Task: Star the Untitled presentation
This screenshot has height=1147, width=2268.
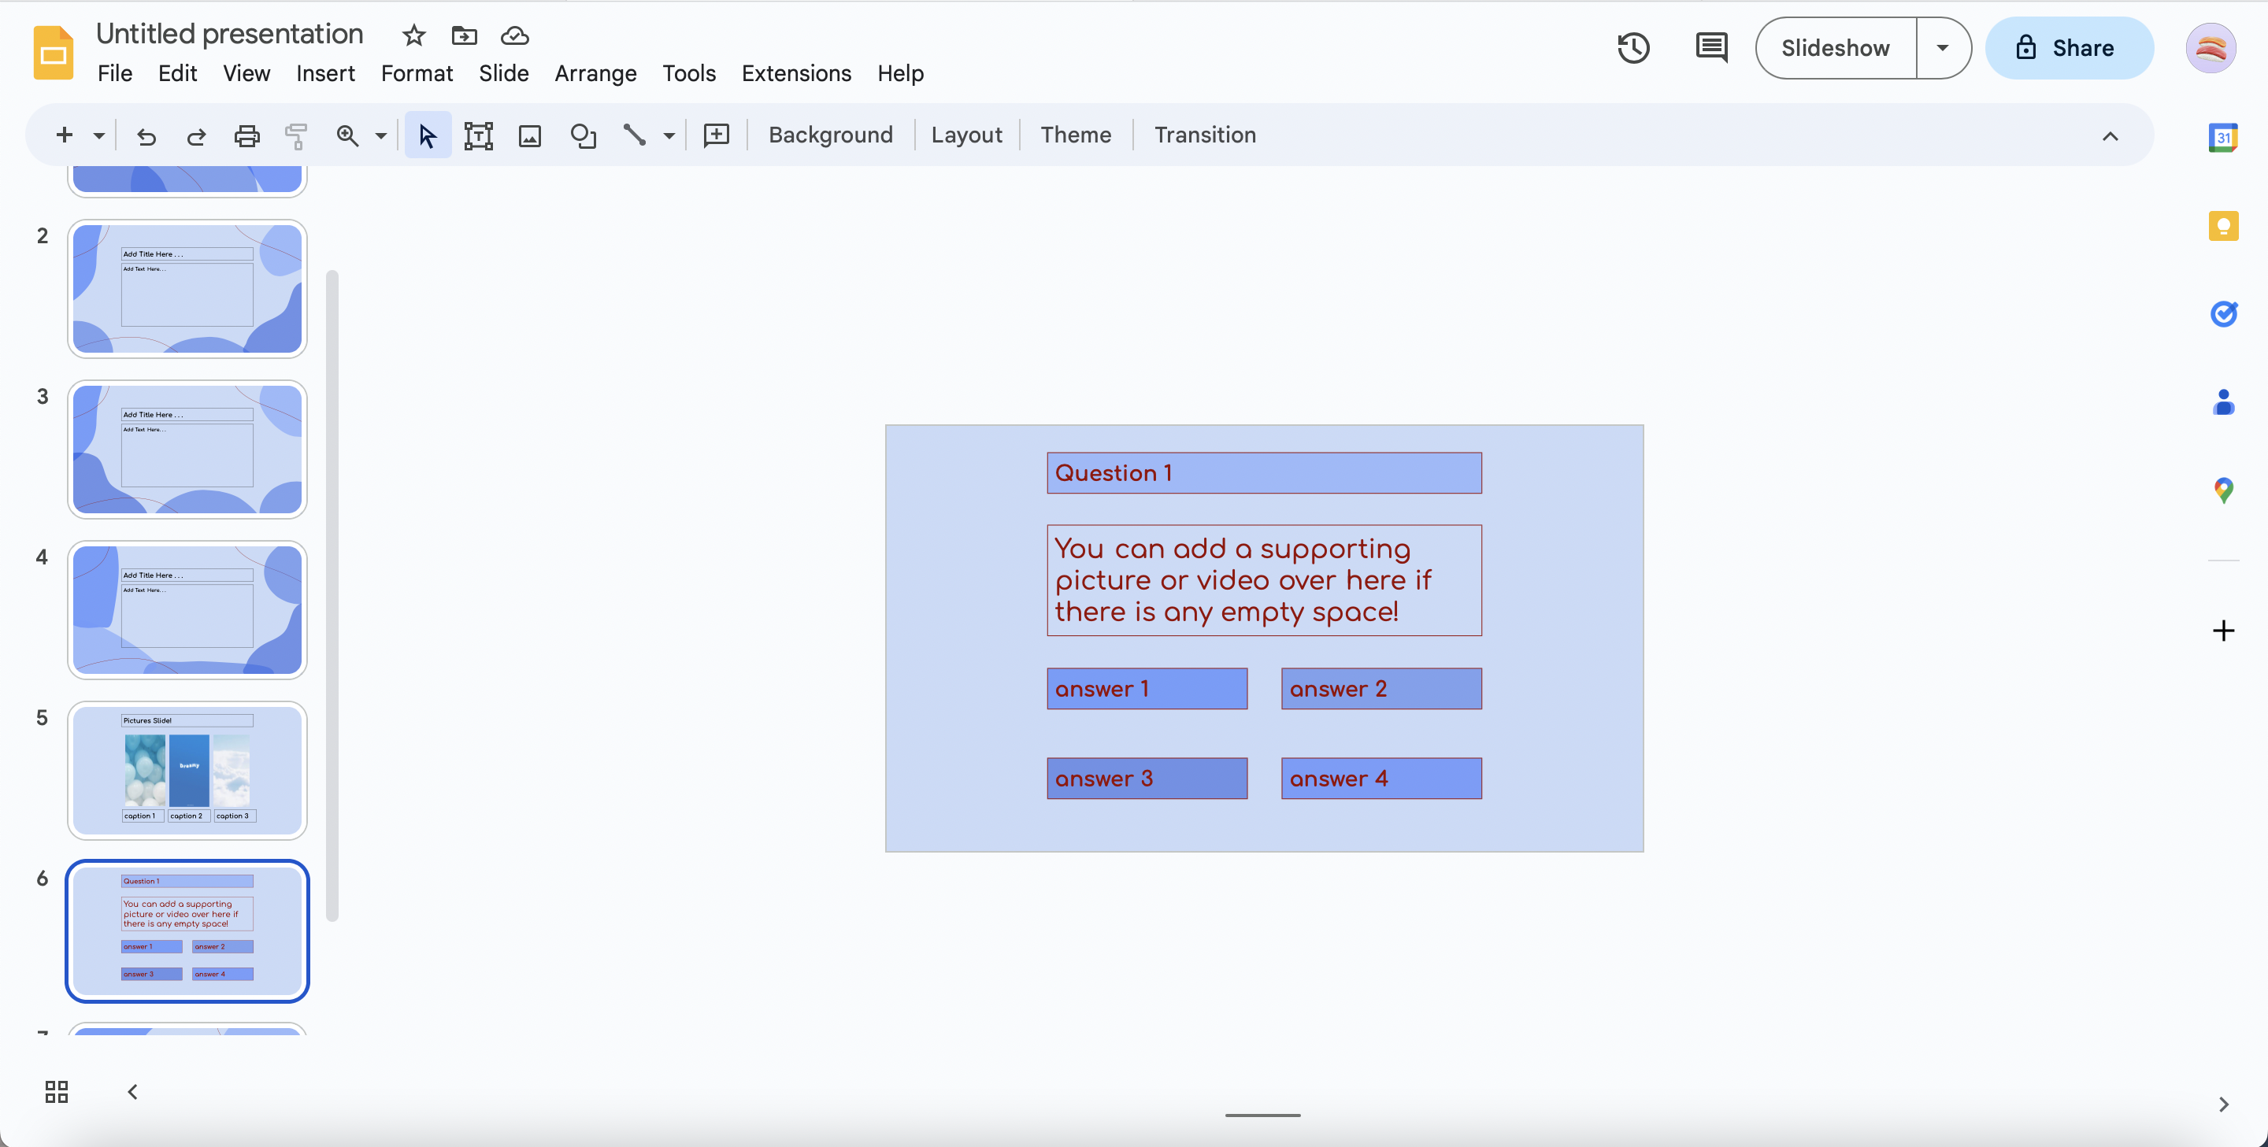Action: pos(413,35)
